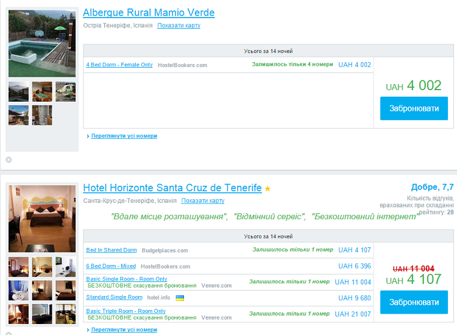
Task: Dismiss Albergue Rural listing with gray X icon
Action: pyautogui.click(x=9, y=160)
